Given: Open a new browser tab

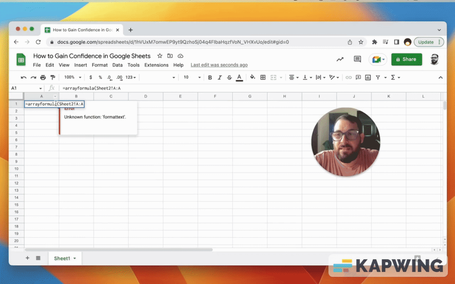Looking at the screenshot, I should (130, 30).
